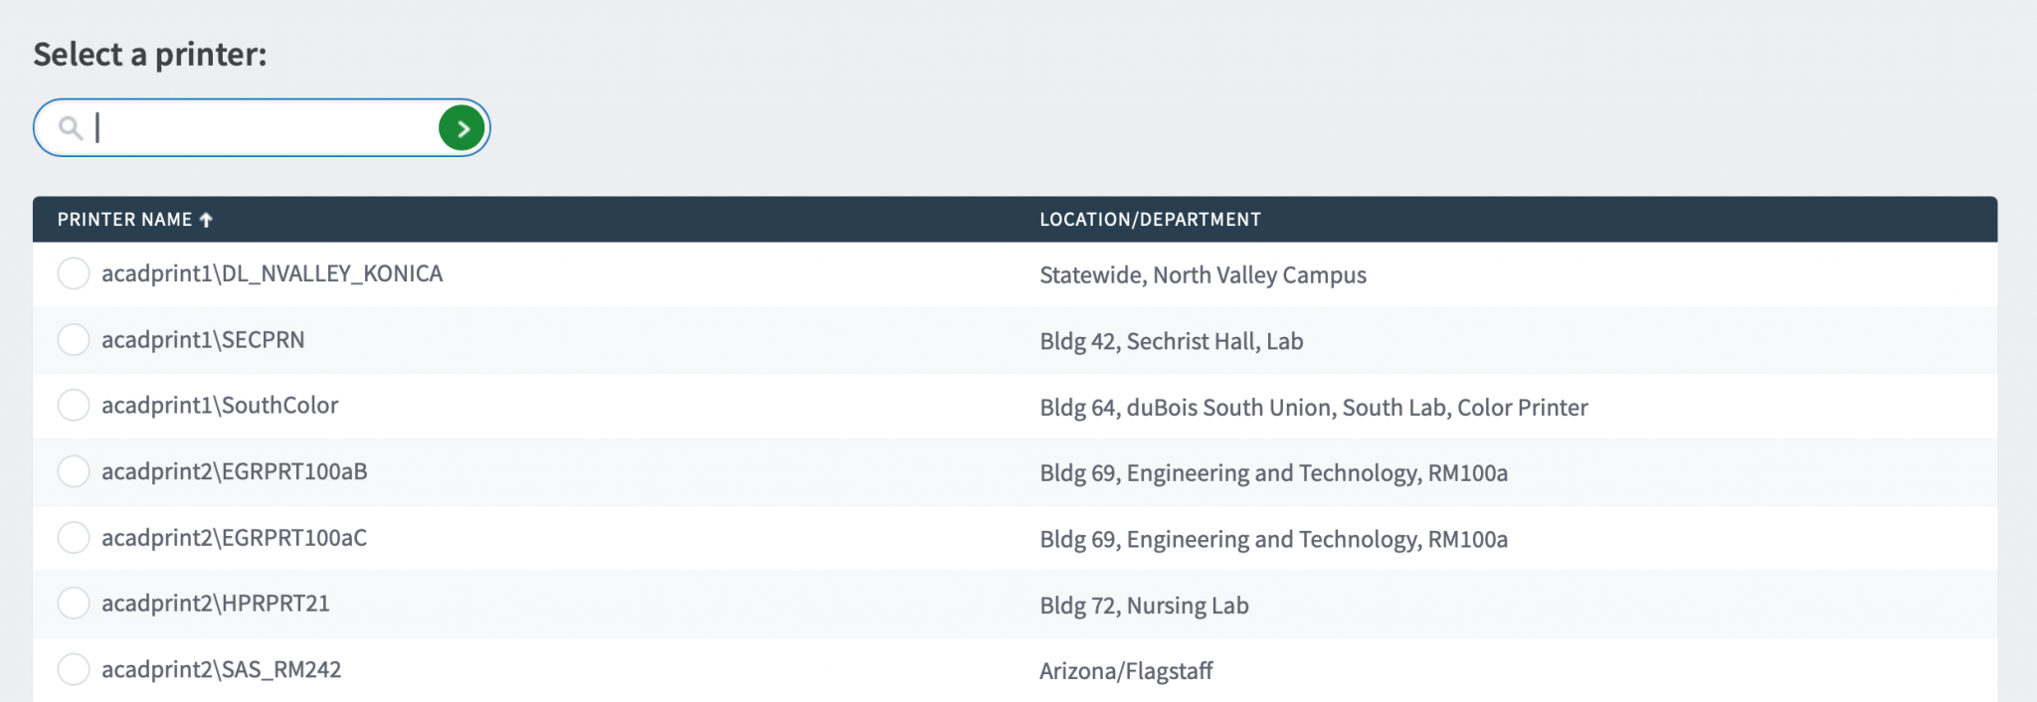
Task: Click the magnifying glass search icon
Action: point(70,128)
